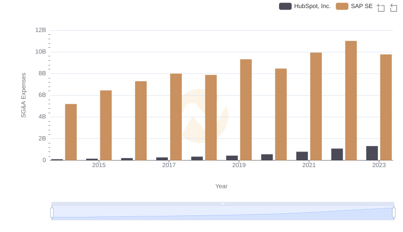Click the 0 y-axis label
This screenshot has width=403, height=232.
tap(44, 160)
